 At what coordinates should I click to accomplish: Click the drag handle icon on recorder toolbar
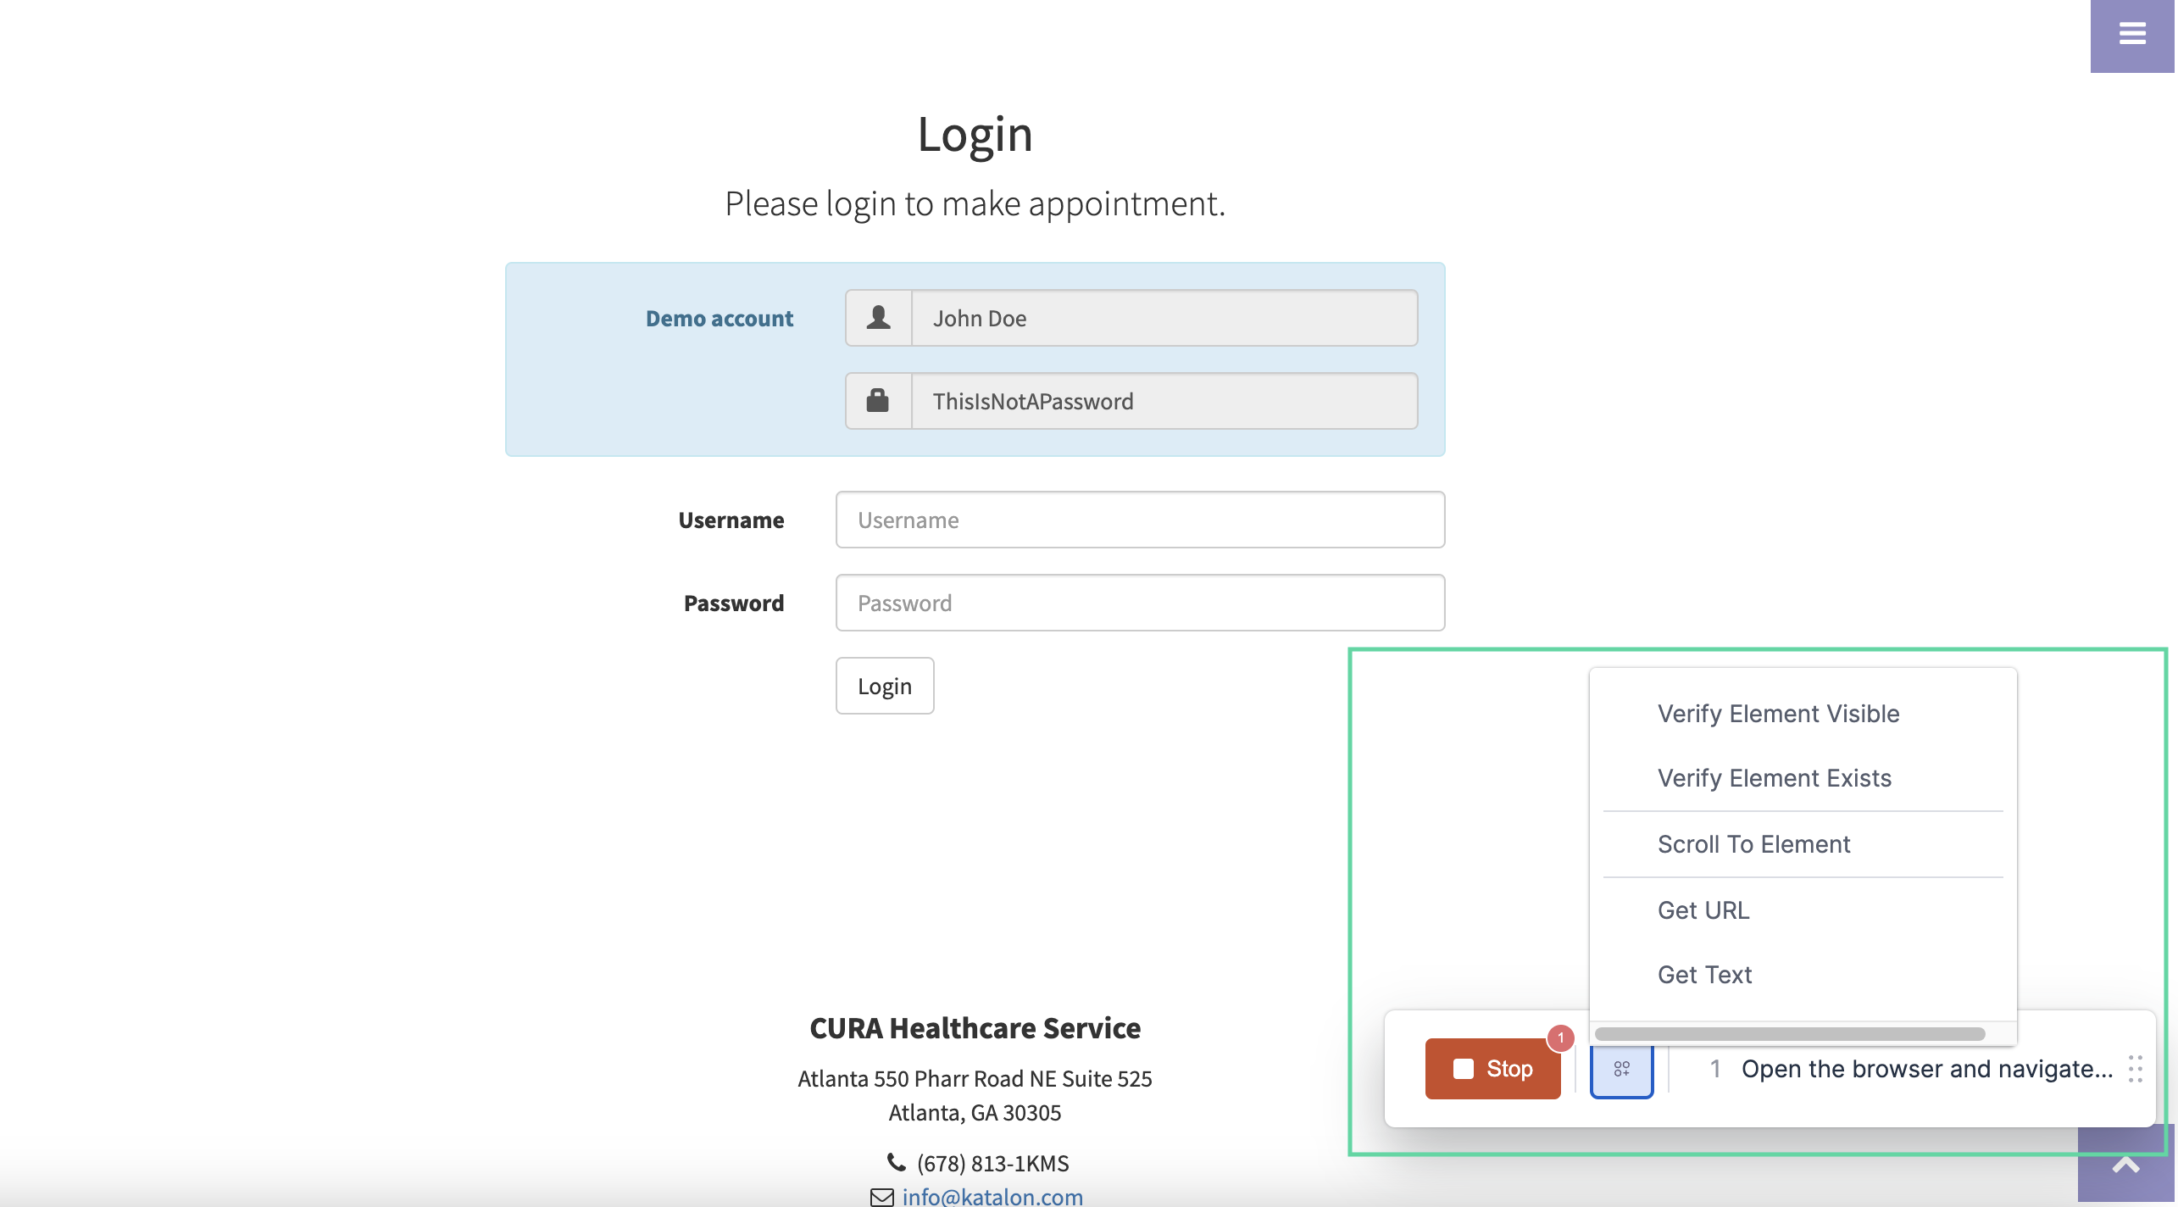click(2135, 1069)
